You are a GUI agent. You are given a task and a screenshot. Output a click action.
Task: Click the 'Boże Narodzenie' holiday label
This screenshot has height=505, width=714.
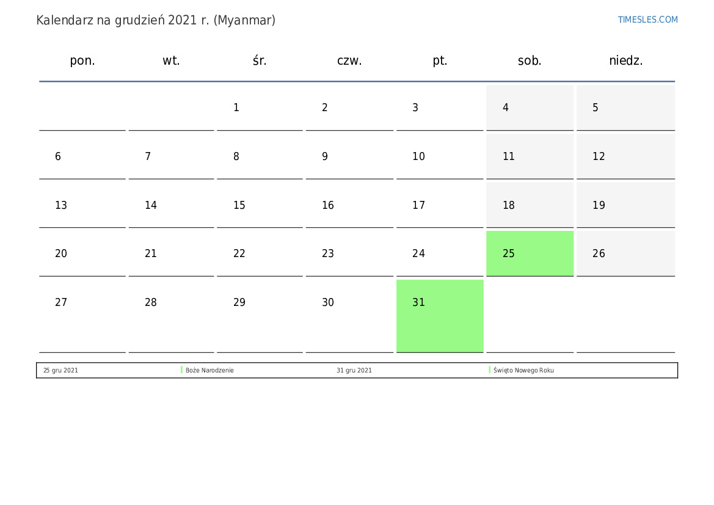click(x=209, y=370)
